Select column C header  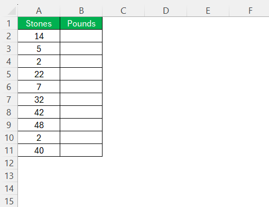coord(124,11)
